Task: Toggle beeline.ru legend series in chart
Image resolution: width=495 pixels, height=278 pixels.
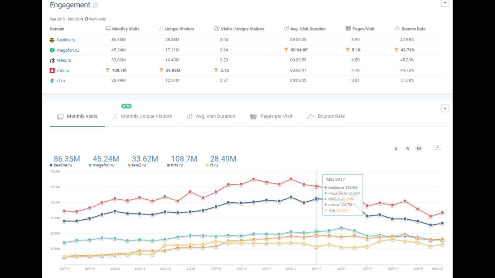Action: click(x=61, y=165)
